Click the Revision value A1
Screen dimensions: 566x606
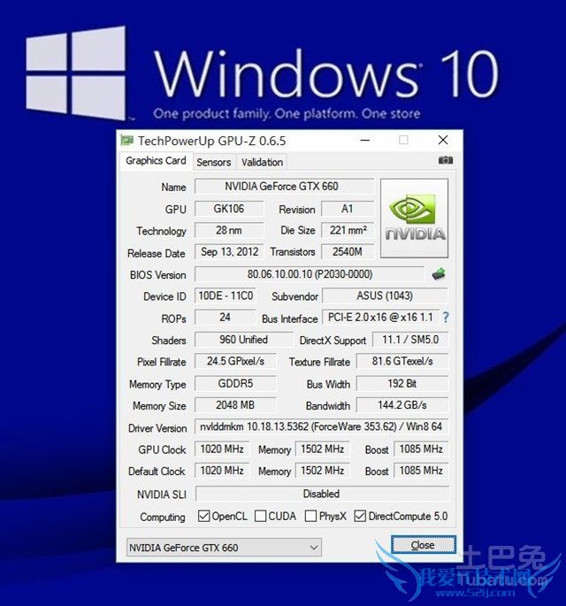pos(348,209)
